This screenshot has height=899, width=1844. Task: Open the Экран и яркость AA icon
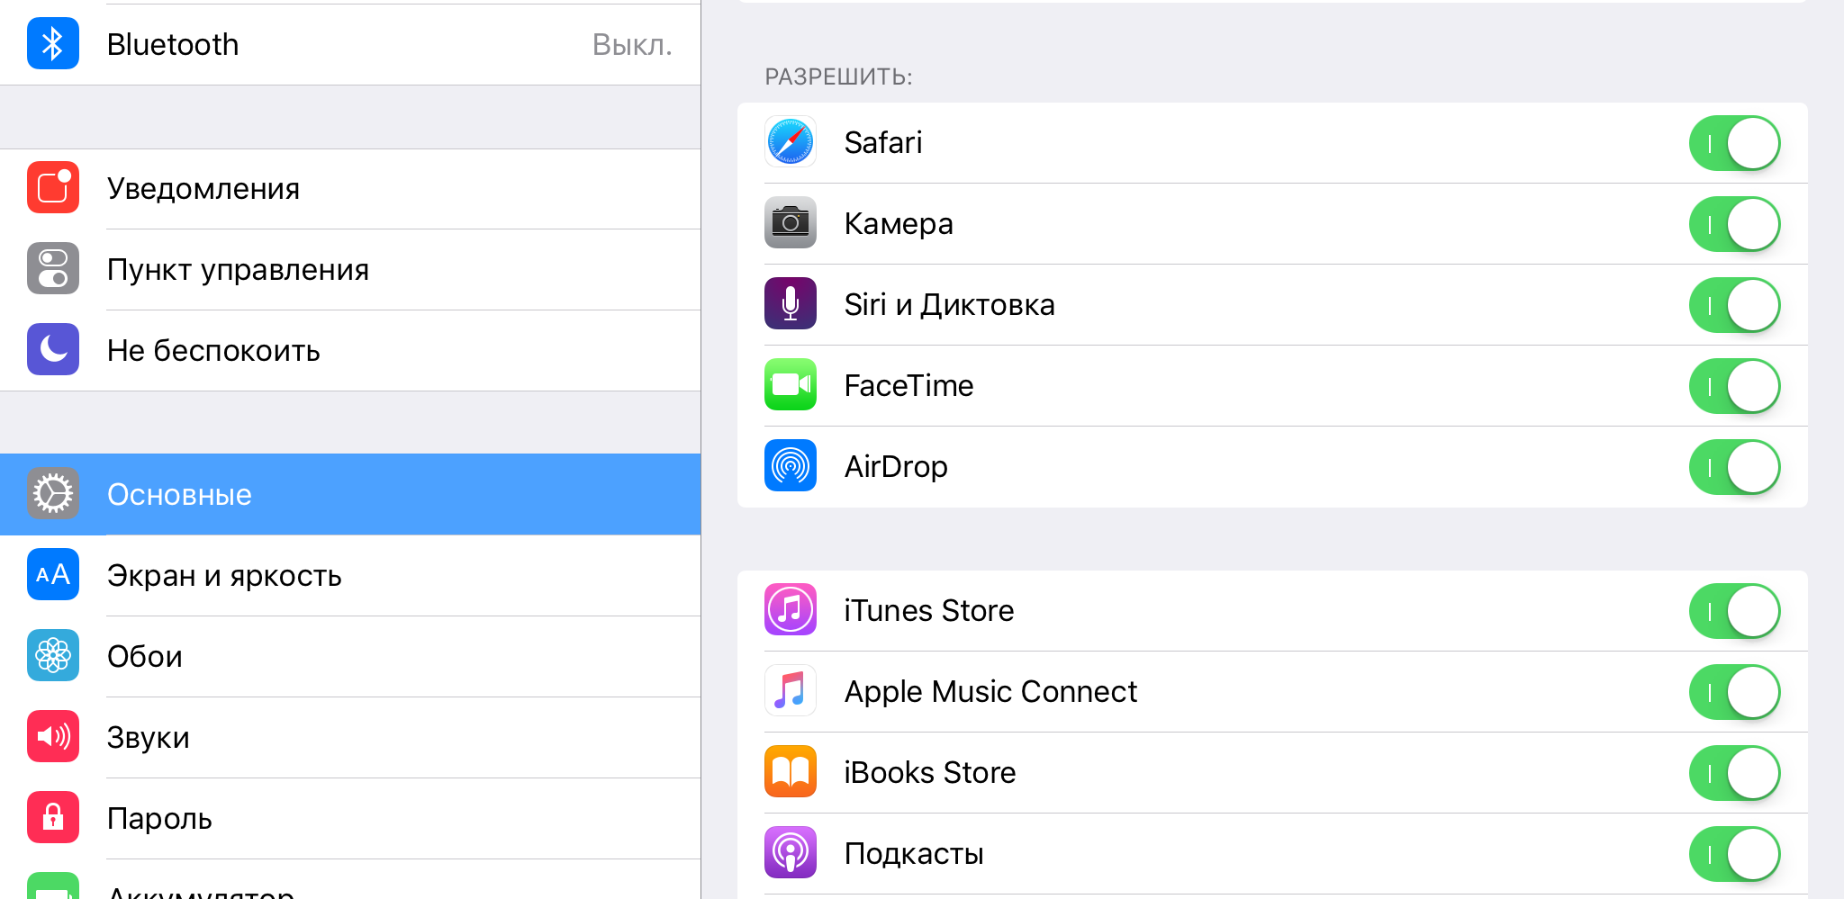click(53, 575)
